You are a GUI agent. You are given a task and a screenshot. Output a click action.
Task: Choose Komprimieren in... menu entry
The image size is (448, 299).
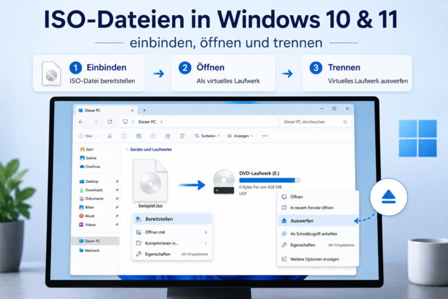[172, 243]
